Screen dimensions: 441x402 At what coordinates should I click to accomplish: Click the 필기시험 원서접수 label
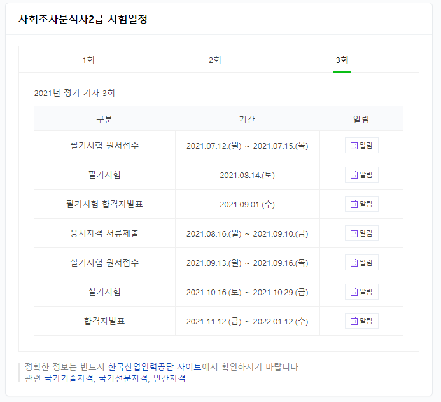coord(104,146)
